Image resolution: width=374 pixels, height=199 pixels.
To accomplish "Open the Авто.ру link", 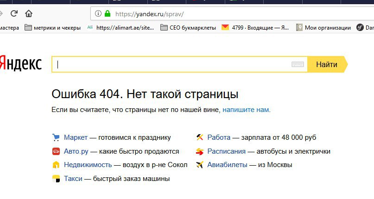I will point(76,151).
